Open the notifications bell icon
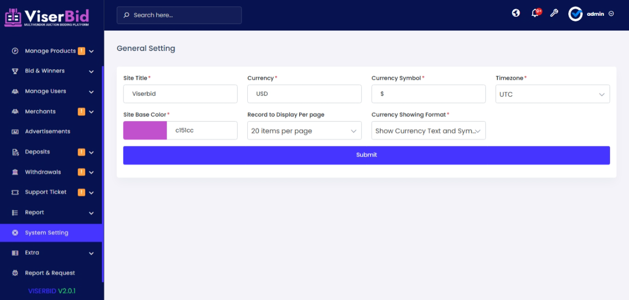 pyautogui.click(x=535, y=13)
